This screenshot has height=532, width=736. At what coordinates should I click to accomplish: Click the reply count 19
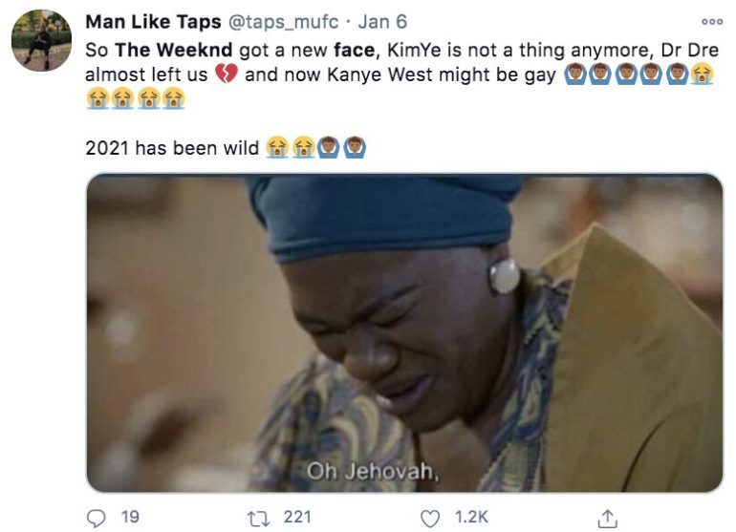pyautogui.click(x=130, y=517)
